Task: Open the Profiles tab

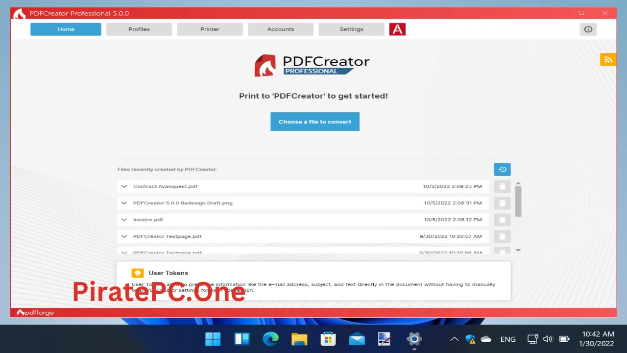Action: tap(139, 29)
